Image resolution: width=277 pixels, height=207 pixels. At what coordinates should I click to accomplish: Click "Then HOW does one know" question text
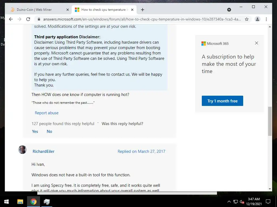click(80, 95)
